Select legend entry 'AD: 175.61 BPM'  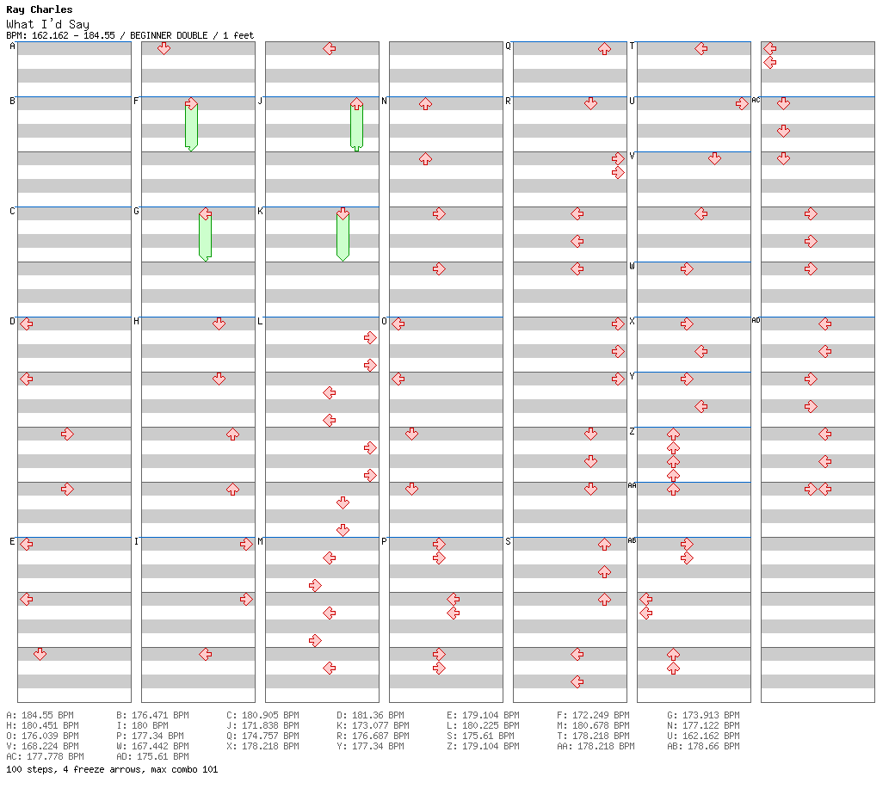coord(152,756)
